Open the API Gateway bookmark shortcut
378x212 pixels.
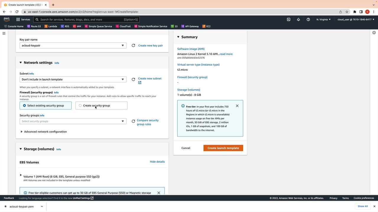pos(190,26)
